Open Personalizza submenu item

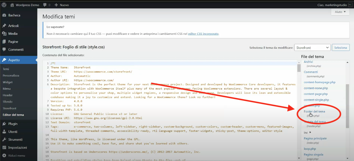(11, 75)
